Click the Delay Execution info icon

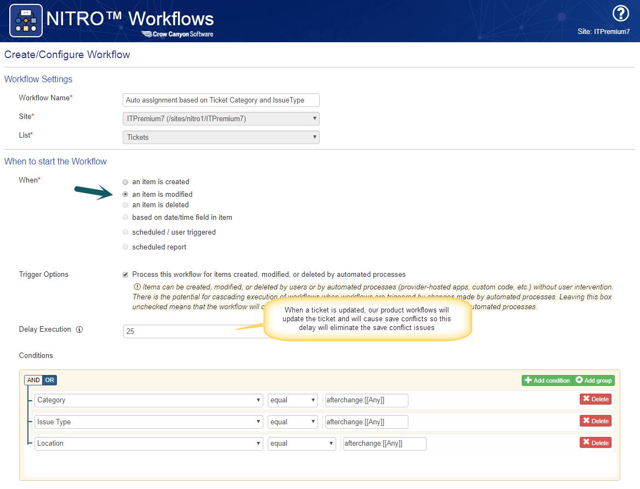click(x=79, y=329)
